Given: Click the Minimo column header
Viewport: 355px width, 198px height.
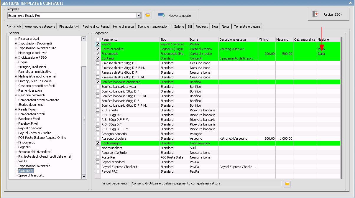Looking at the screenshot, I should pyautogui.click(x=267, y=39).
